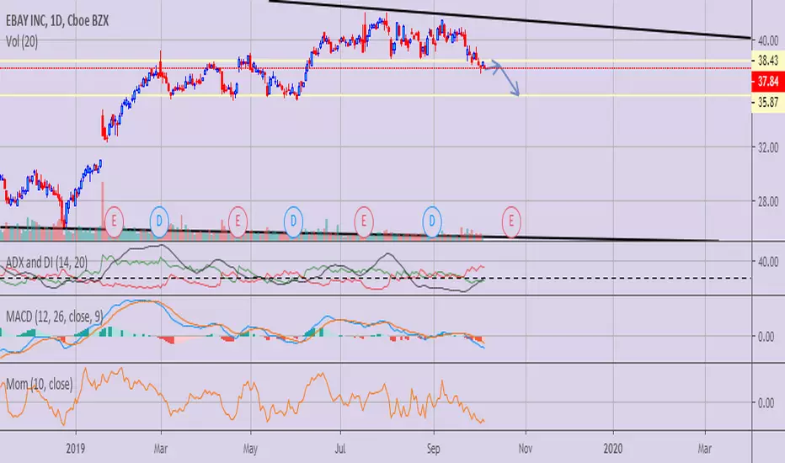Open the earnings E marker just before May

tap(238, 221)
